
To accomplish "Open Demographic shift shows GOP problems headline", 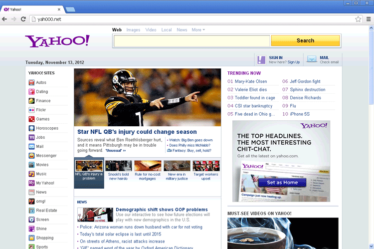I will (x=162, y=210).
